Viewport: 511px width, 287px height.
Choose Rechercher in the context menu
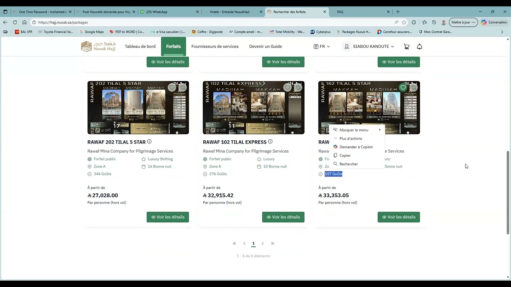[357, 164]
